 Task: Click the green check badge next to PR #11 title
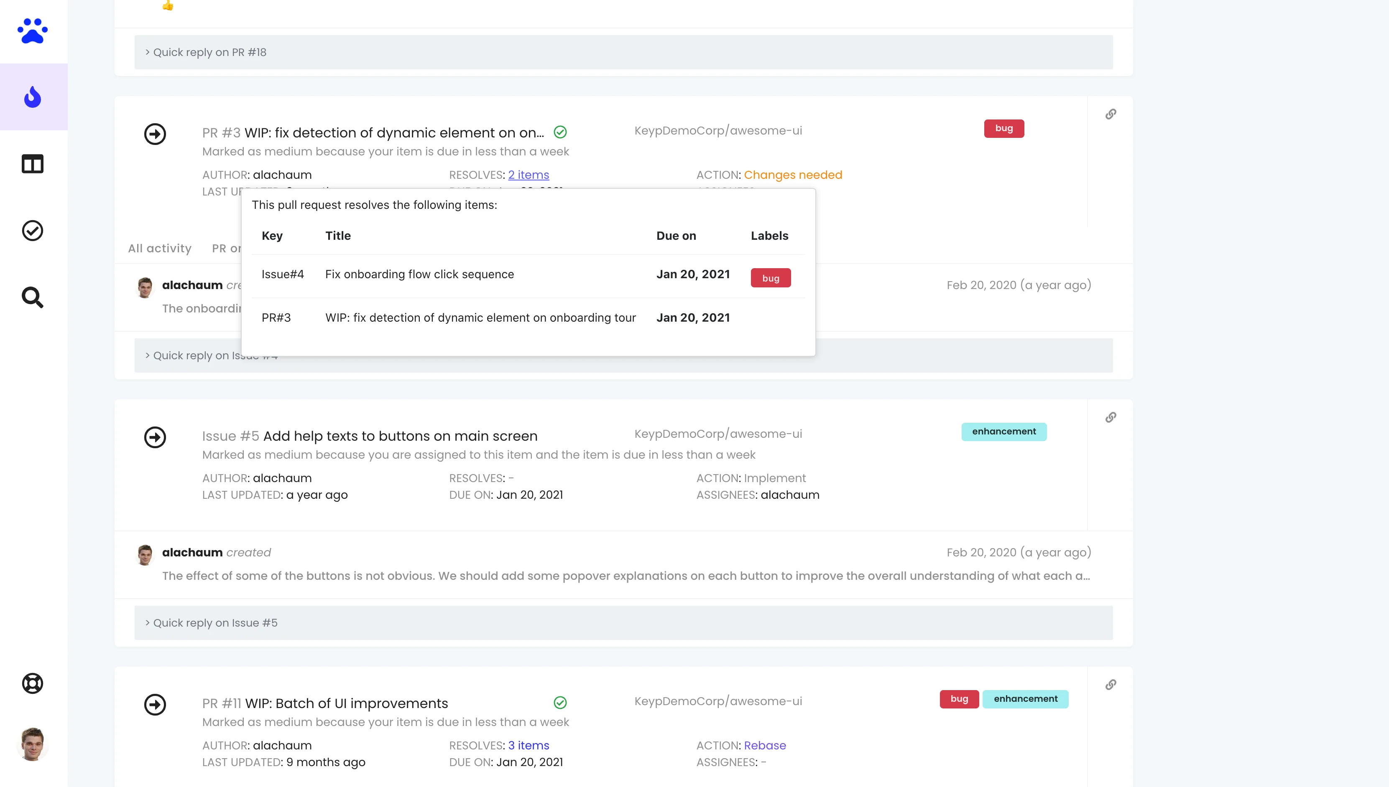coord(560,702)
